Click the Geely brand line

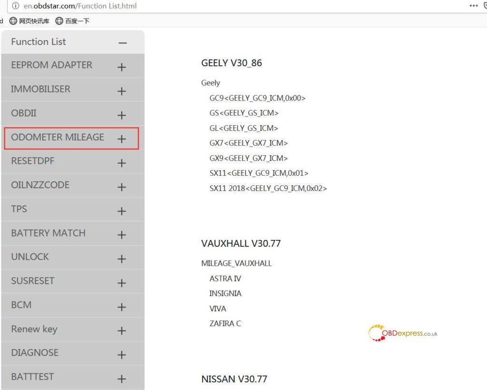click(x=211, y=83)
